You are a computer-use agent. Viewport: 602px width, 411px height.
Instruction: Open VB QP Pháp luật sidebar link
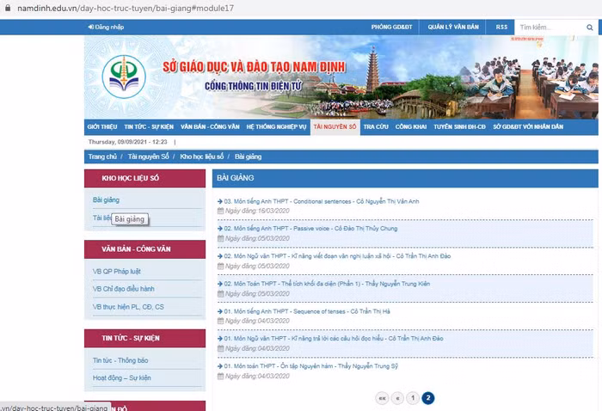(116, 270)
